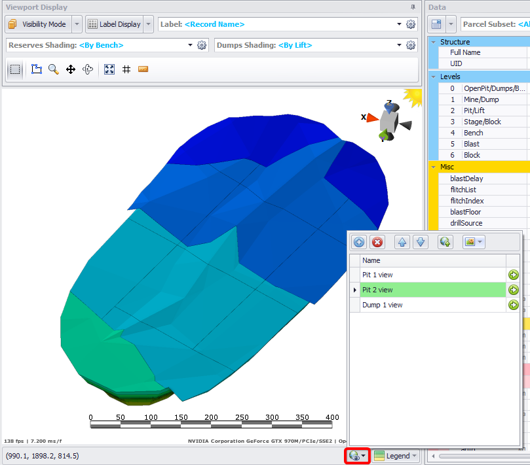Image resolution: width=530 pixels, height=465 pixels.
Task: Go to Pit 2 view arrow
Action: pyautogui.click(x=513, y=290)
